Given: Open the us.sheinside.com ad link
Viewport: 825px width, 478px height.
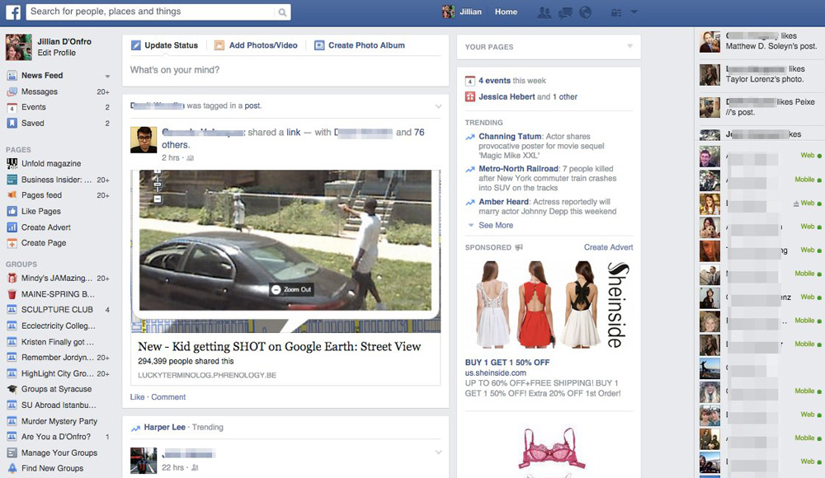Looking at the screenshot, I should click(x=495, y=373).
